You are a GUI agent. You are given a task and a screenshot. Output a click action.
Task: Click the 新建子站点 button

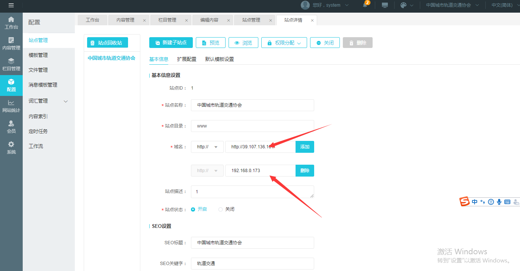tap(171, 43)
